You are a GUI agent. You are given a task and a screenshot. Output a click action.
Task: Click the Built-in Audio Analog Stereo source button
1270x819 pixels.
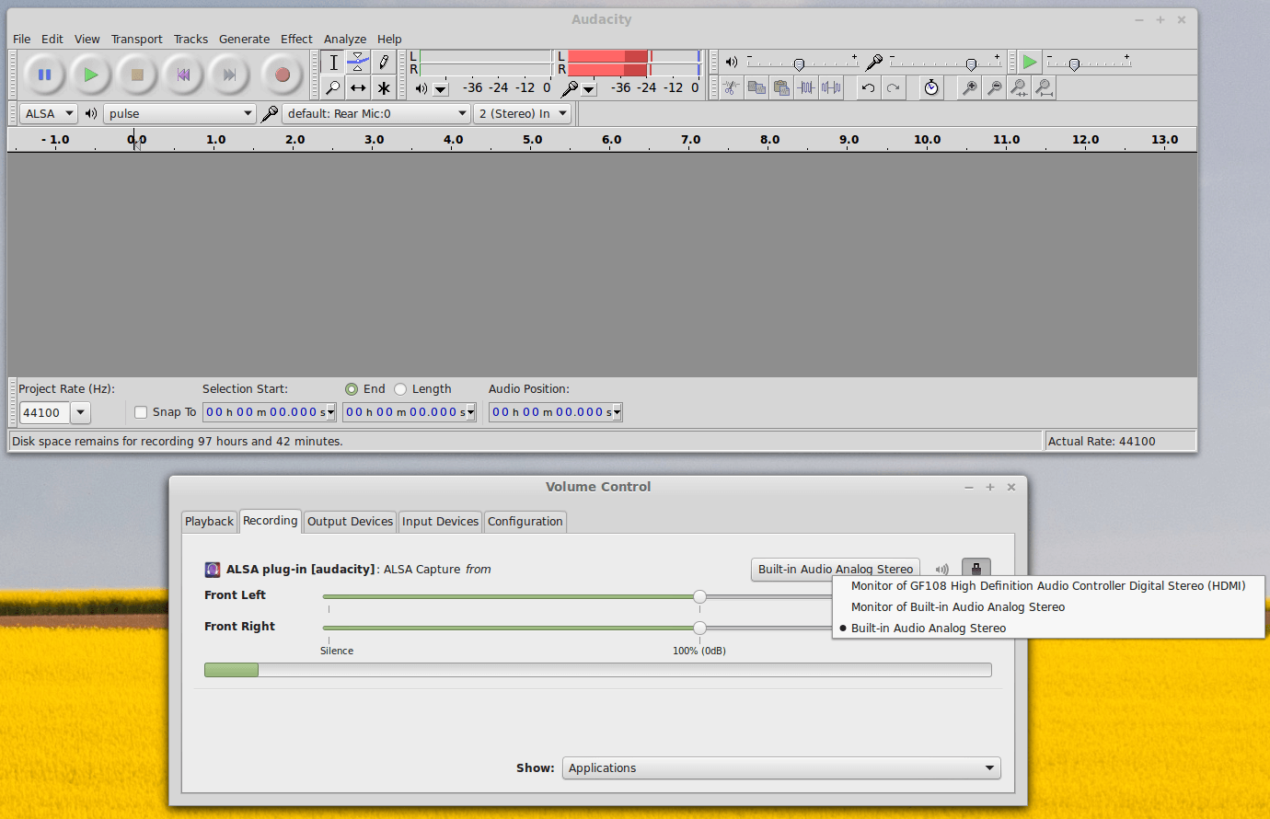(x=836, y=569)
